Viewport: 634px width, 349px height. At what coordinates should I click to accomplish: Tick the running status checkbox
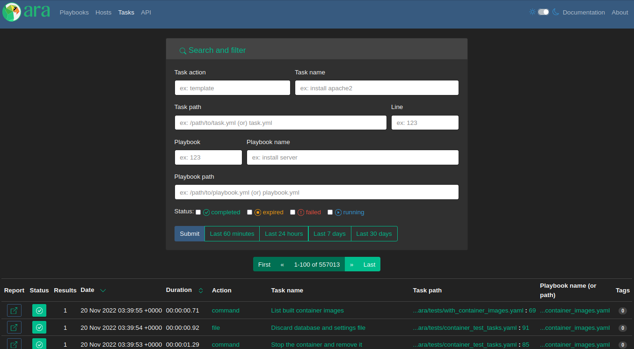pos(330,212)
